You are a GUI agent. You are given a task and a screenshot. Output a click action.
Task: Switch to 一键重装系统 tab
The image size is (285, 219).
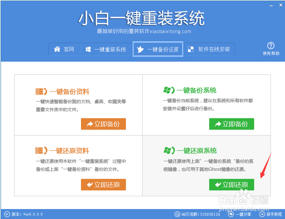pyautogui.click(x=106, y=49)
